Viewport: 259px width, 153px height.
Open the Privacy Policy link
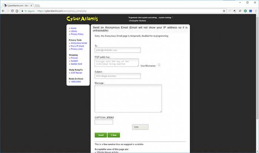(77, 34)
